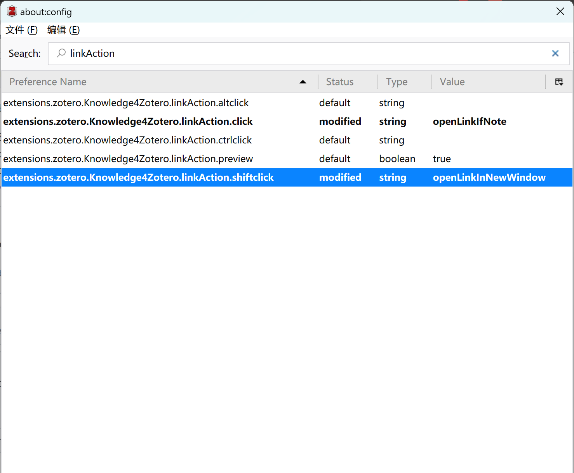Click the openLinkInNewWindow value cell

tap(489, 178)
